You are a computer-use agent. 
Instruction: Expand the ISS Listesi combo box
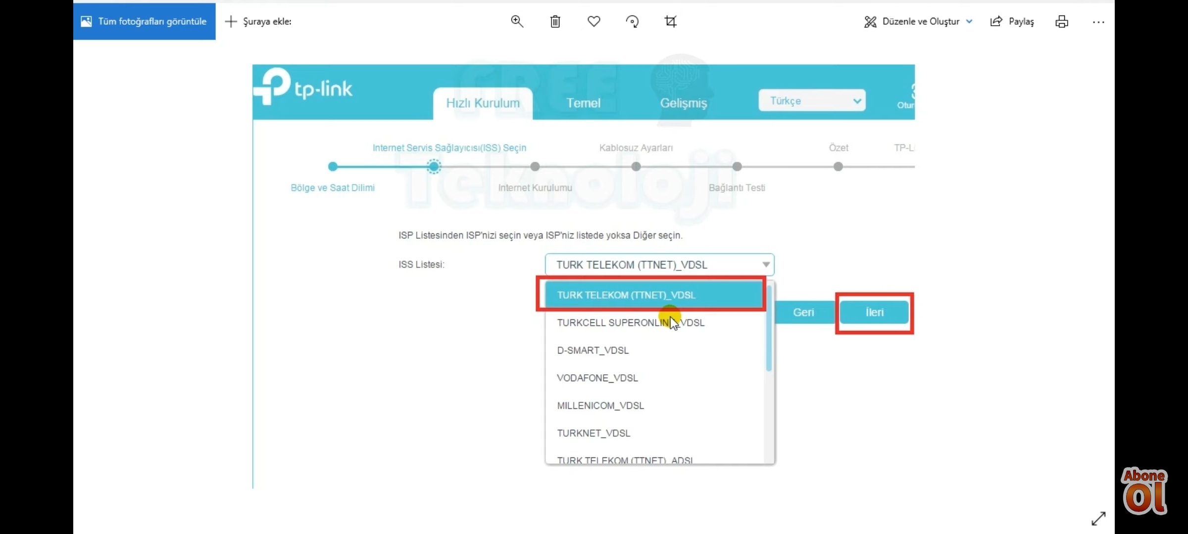(659, 265)
